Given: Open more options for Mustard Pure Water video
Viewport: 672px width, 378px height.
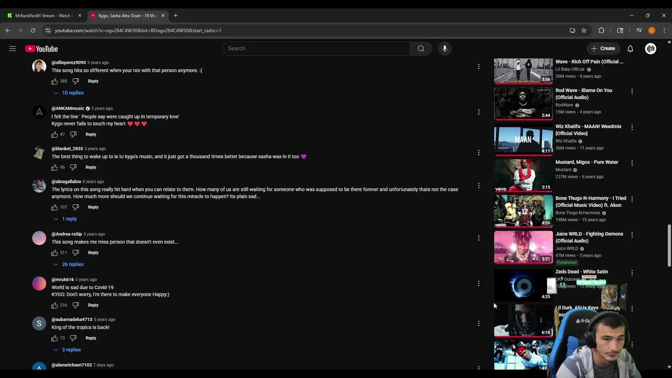Looking at the screenshot, I should click(x=632, y=163).
